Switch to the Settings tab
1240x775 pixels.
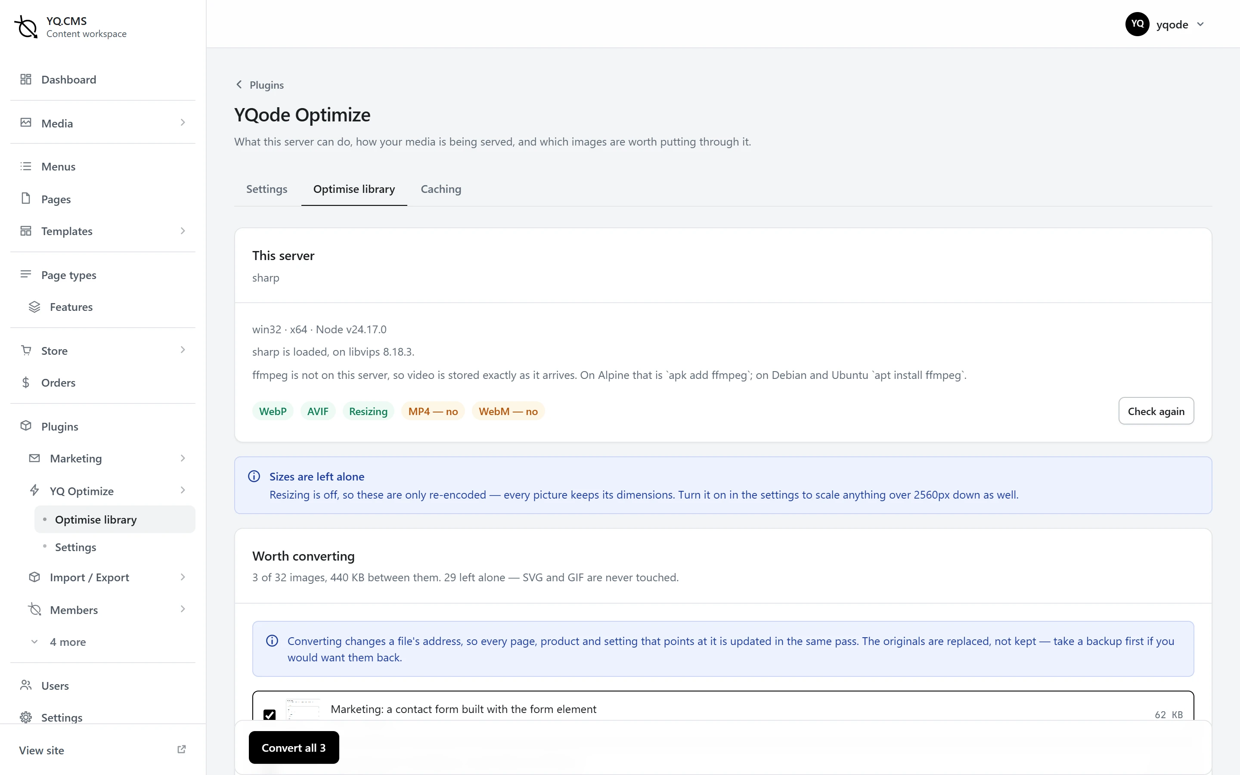[267, 189]
